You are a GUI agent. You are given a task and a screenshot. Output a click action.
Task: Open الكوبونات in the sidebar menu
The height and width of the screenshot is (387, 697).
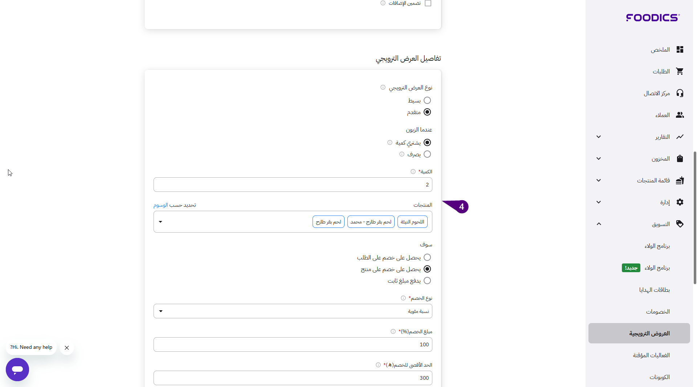click(x=659, y=377)
